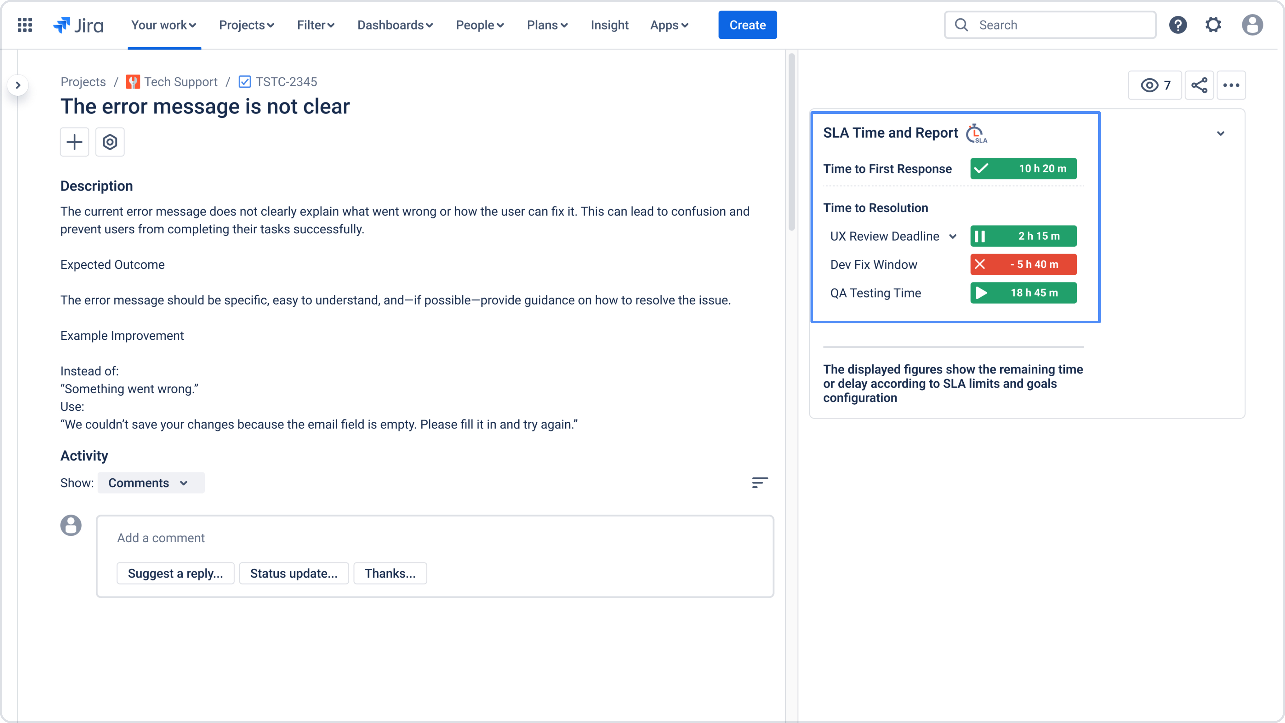Click the plus add attachment icon
This screenshot has height=723, width=1285.
(x=74, y=142)
